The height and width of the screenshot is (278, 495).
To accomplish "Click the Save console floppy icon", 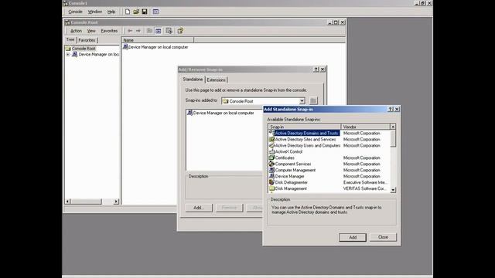I will [x=145, y=12].
